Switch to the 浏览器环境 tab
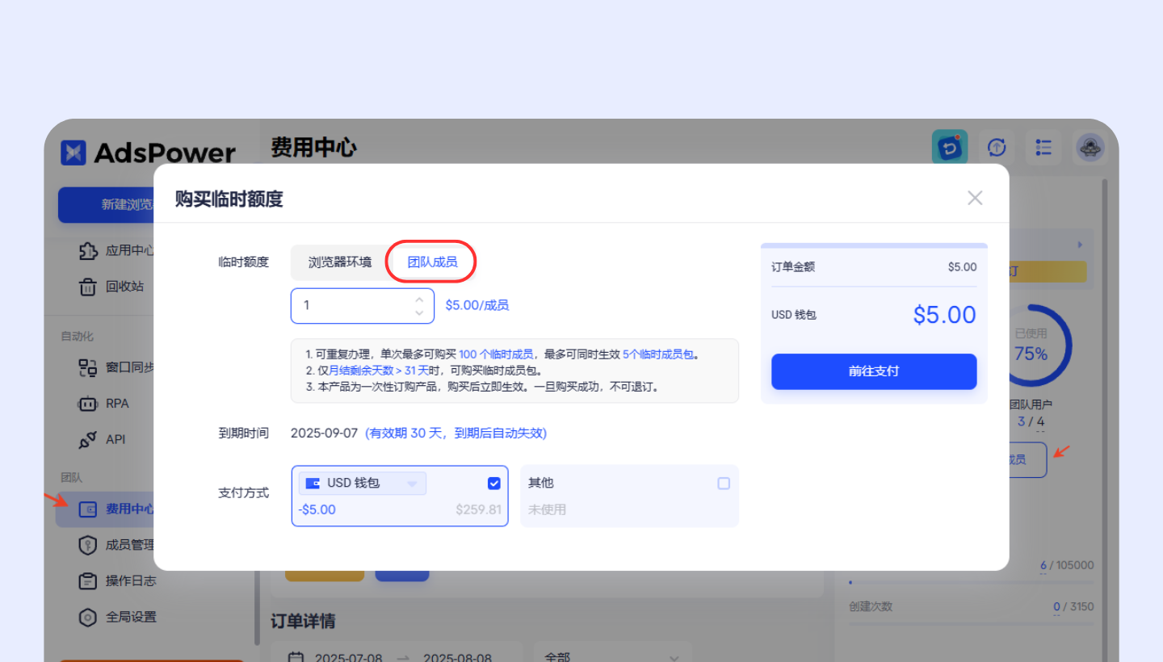 (x=340, y=262)
